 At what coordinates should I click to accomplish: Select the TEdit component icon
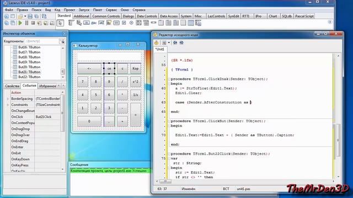coord(101,23)
